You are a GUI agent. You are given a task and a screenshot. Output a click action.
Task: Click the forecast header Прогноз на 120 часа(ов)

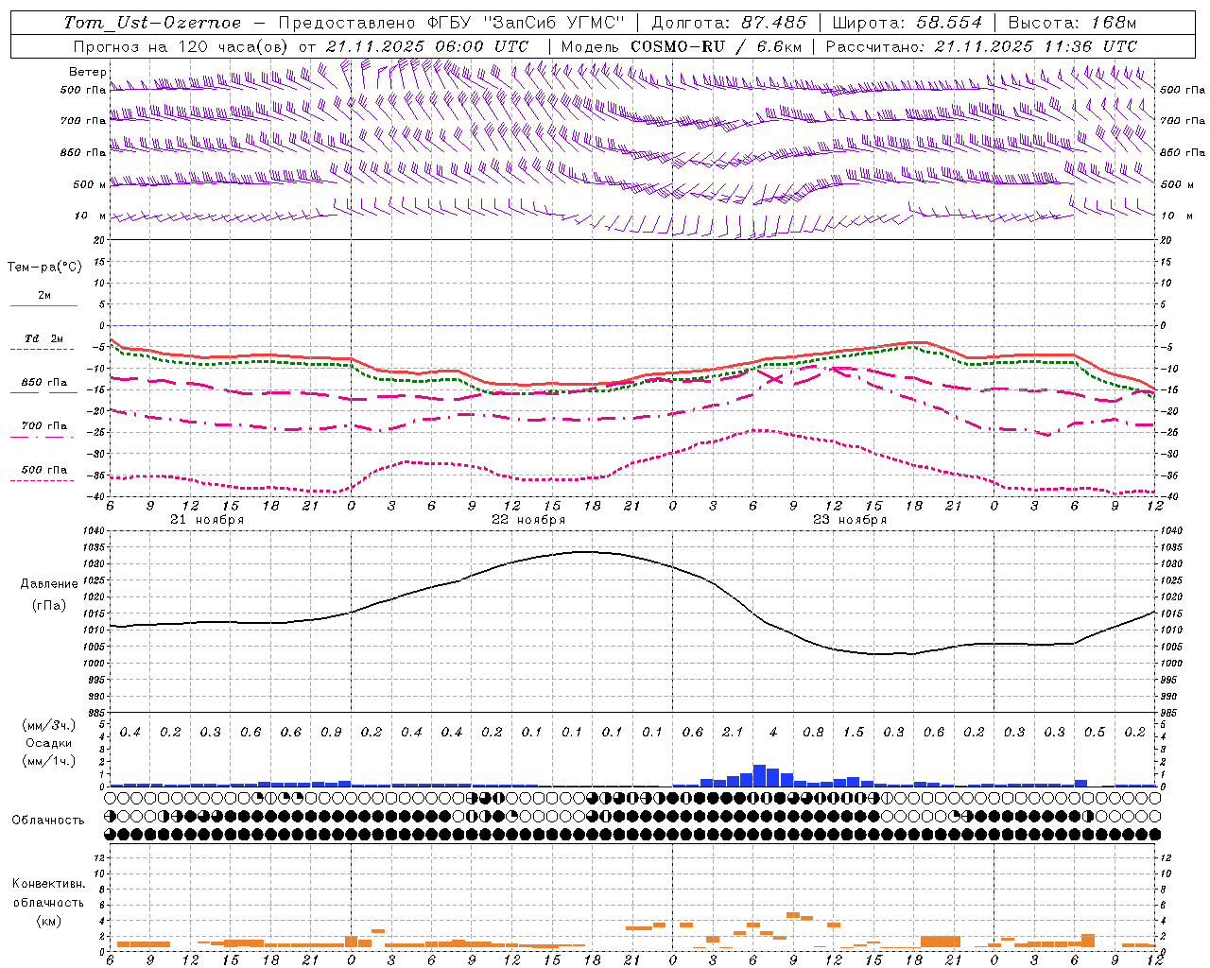click(182, 46)
